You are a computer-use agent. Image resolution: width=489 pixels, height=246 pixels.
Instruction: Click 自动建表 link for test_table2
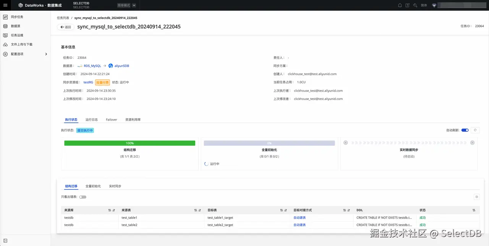pyautogui.click(x=300, y=225)
